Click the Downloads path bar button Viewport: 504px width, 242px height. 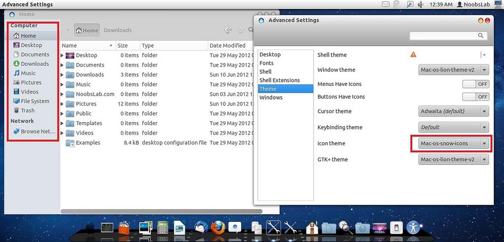(x=118, y=30)
